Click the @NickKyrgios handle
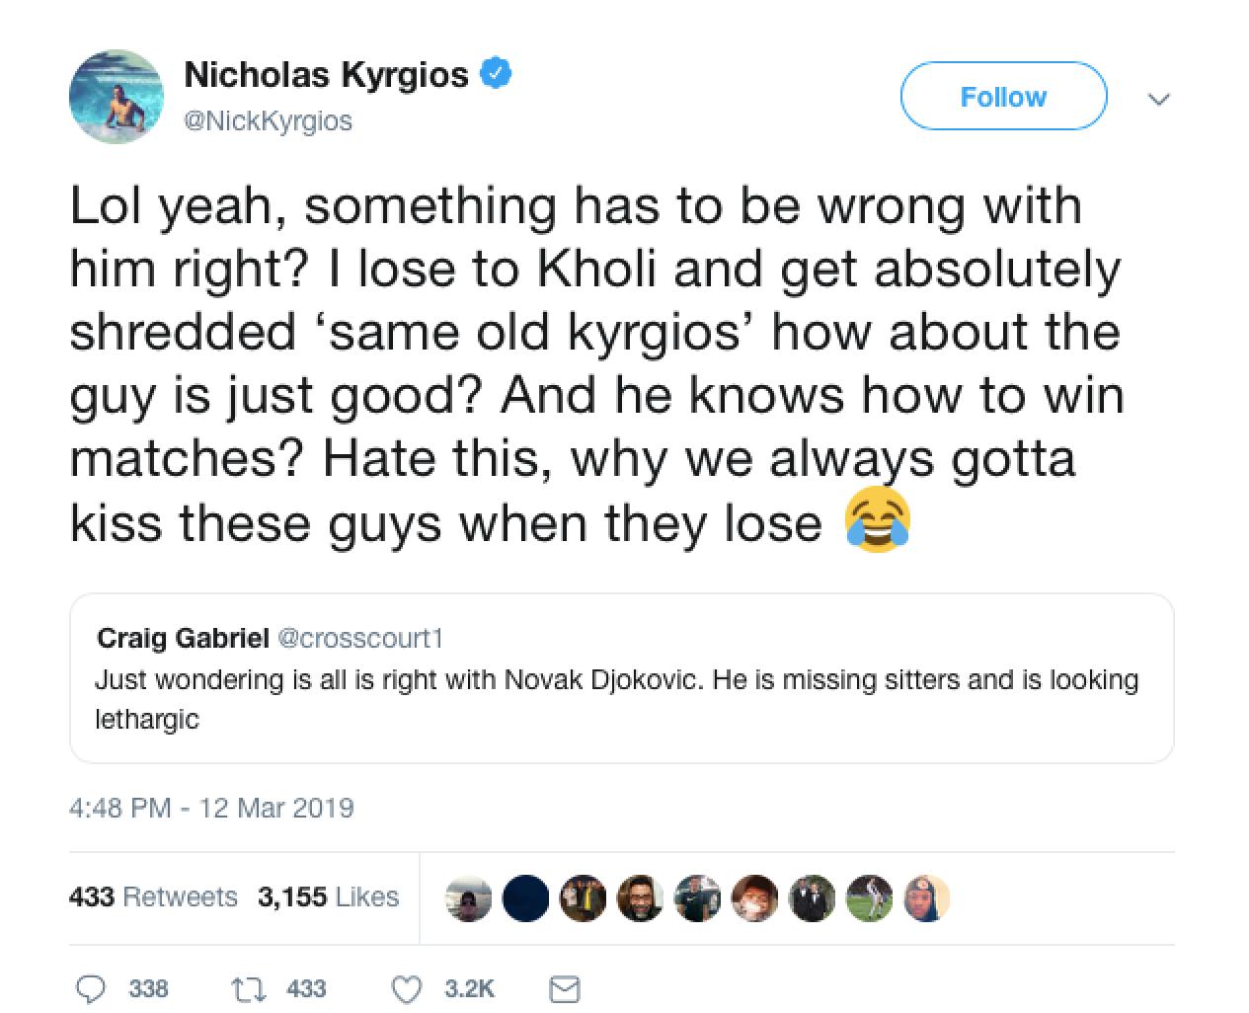This screenshot has width=1249, height=1013. (268, 121)
